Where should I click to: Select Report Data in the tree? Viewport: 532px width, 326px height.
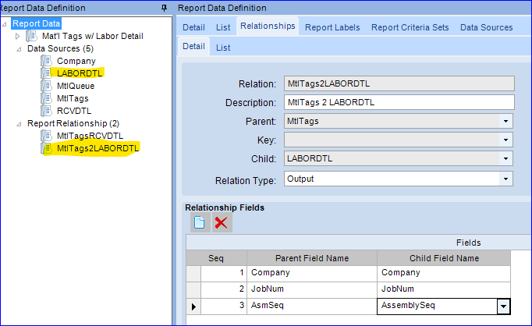click(37, 23)
